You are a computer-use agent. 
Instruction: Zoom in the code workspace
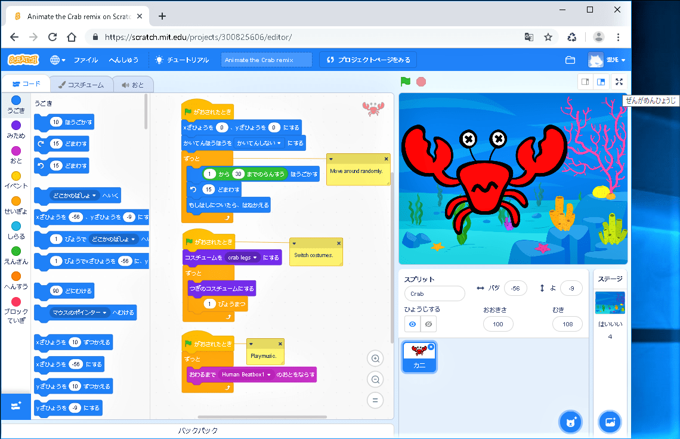click(x=376, y=358)
